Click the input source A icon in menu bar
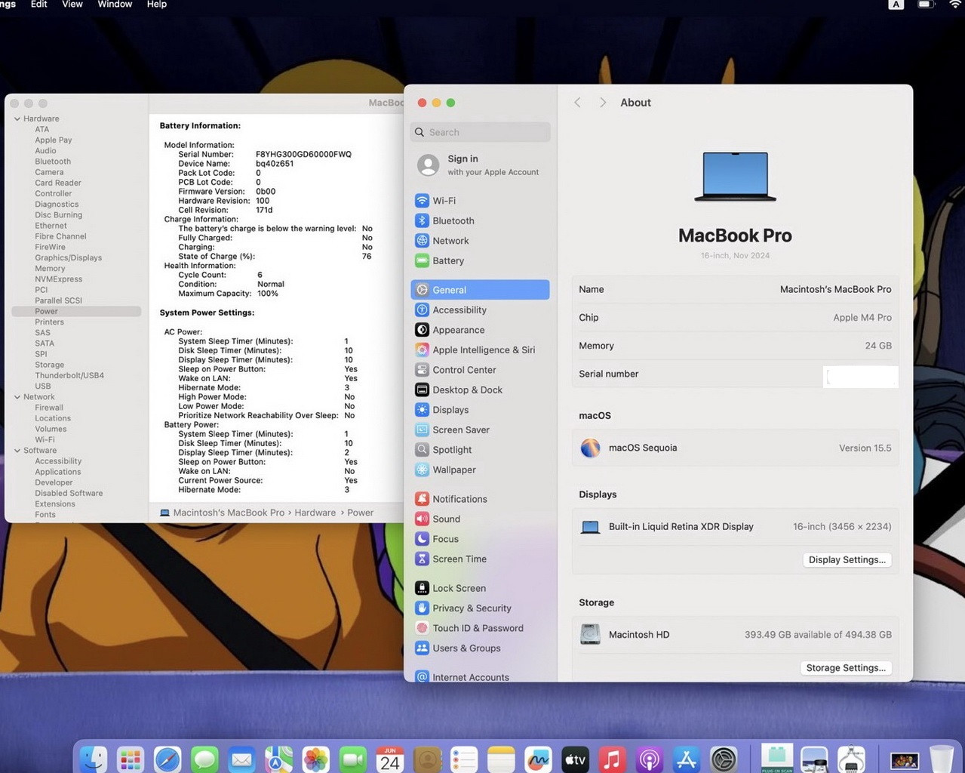This screenshot has height=773, width=965. click(x=896, y=5)
